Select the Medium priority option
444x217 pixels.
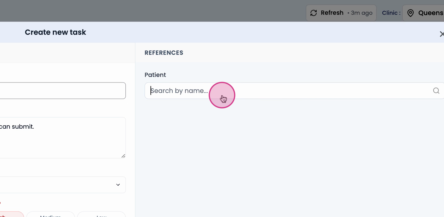pos(51,214)
